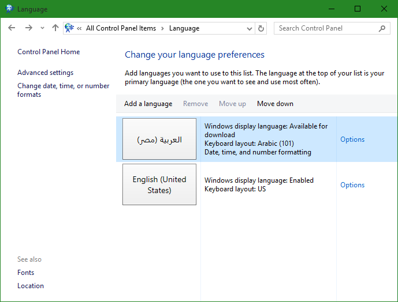Open Control Panel Home
This screenshot has width=398, height=302.
pyautogui.click(x=49, y=52)
